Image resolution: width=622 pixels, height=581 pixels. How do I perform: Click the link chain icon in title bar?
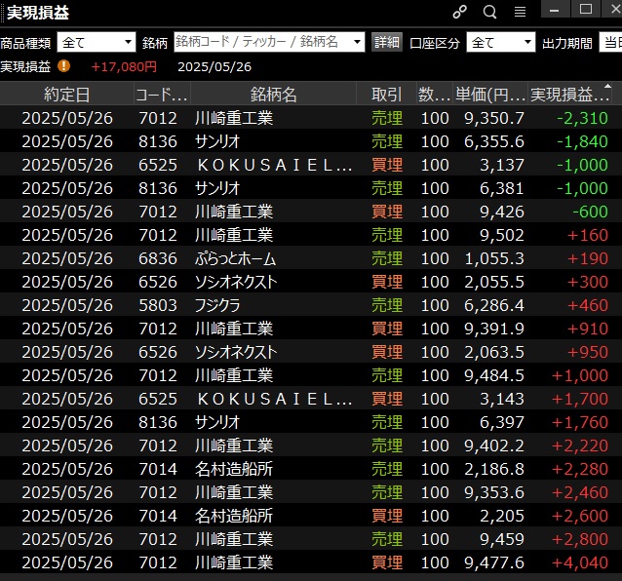(460, 12)
